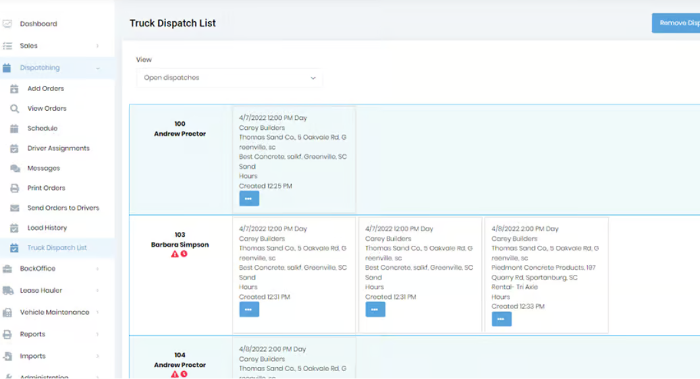Expand the Vehicle Maintenance submenu
This screenshot has height=379, width=700.
[x=97, y=312]
